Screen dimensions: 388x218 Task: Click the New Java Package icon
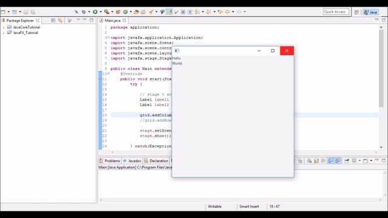pos(118,12)
